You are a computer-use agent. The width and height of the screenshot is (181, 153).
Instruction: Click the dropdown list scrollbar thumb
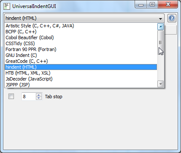pos(160,43)
